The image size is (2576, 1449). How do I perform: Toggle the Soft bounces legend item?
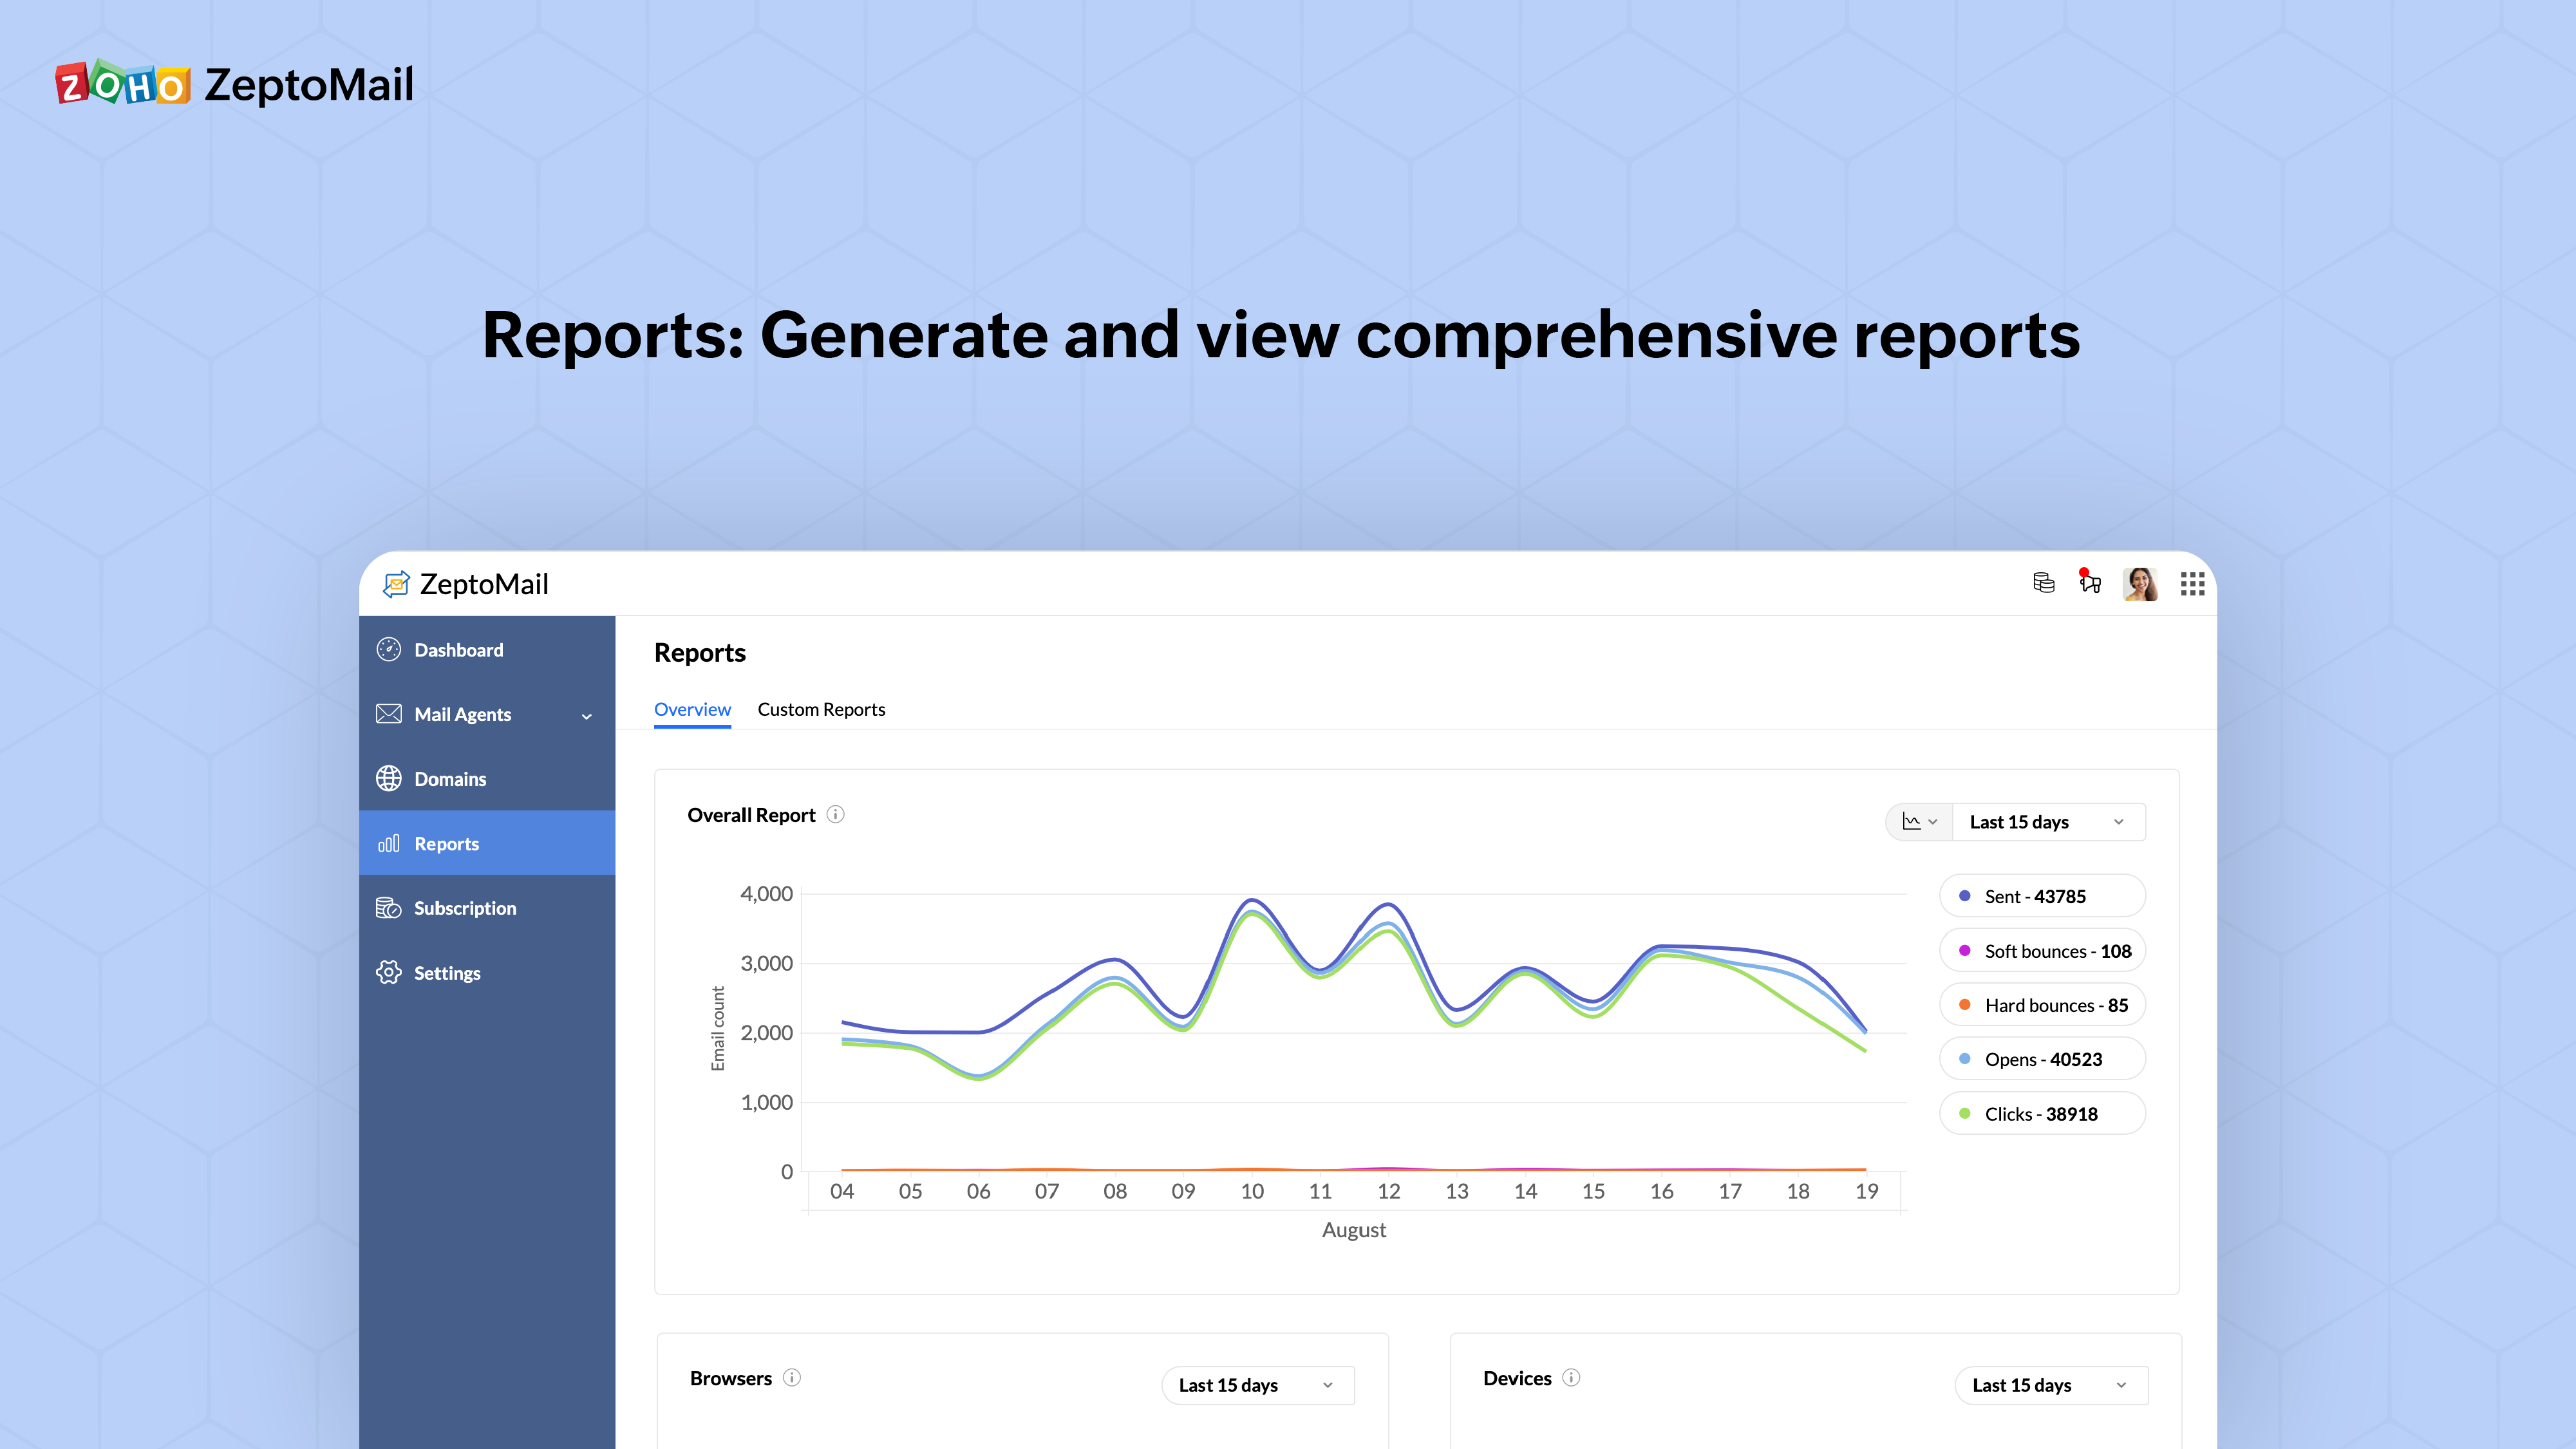(2041, 951)
